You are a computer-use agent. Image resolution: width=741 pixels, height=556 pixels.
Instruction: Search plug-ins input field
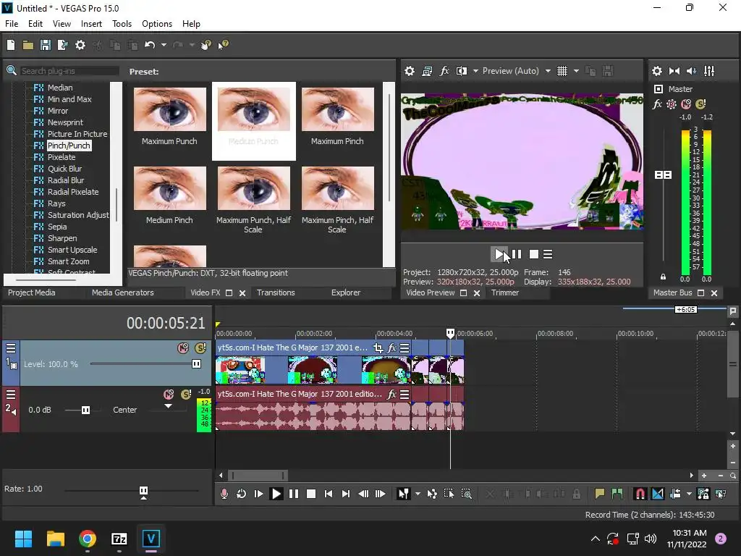pyautogui.click(x=69, y=71)
